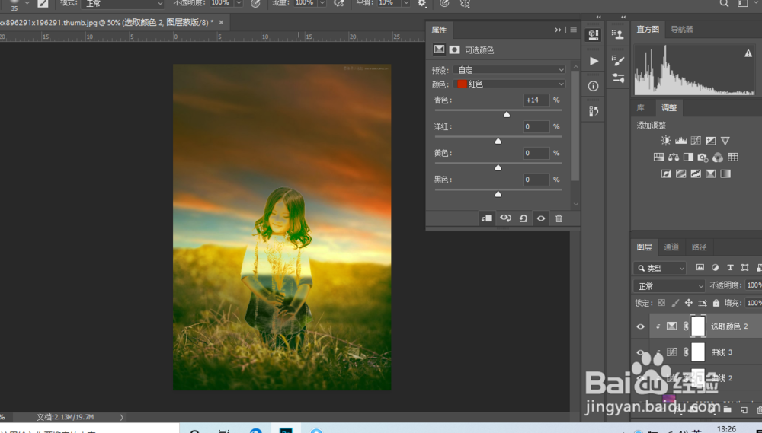This screenshot has height=433, width=762.
Task: View previous state button in Properties
Action: point(505,218)
